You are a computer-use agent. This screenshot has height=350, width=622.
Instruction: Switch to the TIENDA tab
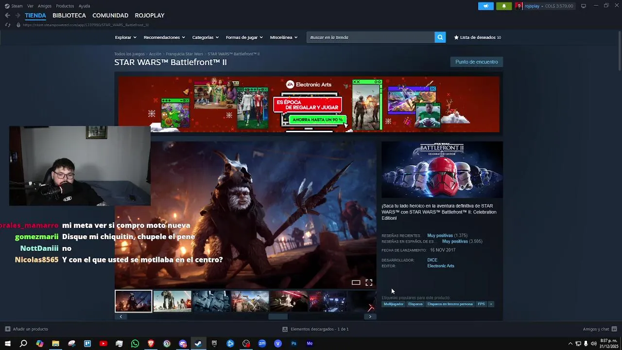[x=35, y=16]
